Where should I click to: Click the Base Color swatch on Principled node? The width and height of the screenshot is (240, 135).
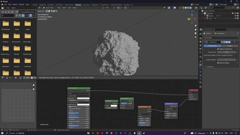coord(83,98)
